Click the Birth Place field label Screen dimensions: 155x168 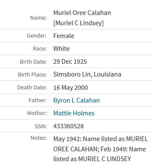click(32, 75)
